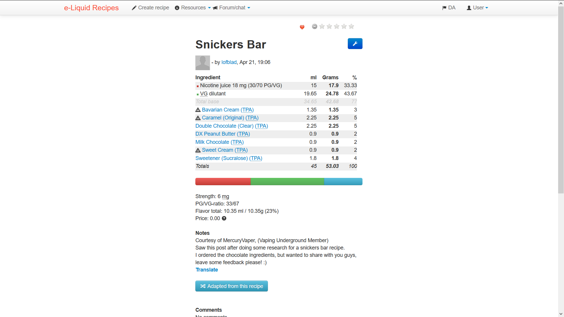The height and width of the screenshot is (317, 564).
Task: Click the Flavor total line
Action: pos(237,211)
